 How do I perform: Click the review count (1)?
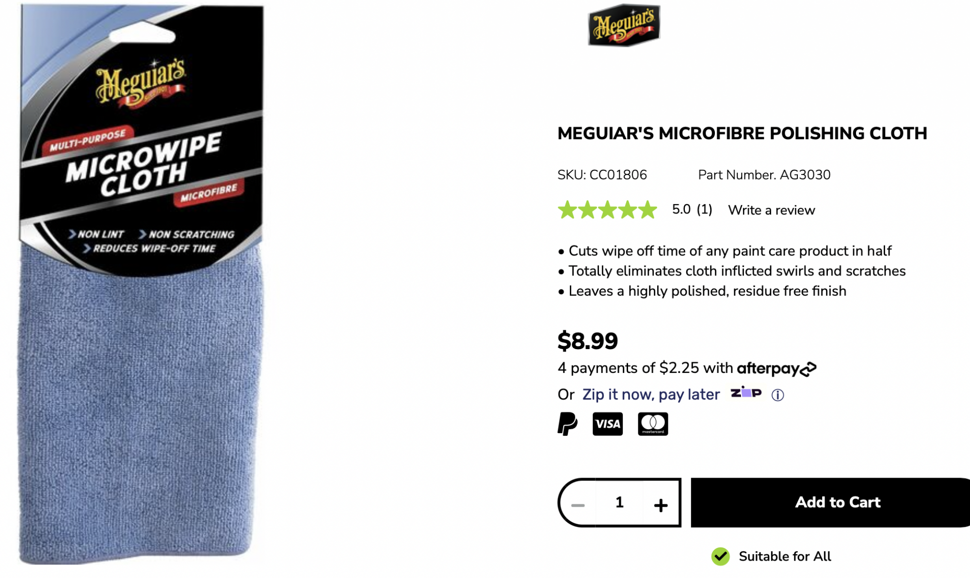pyautogui.click(x=704, y=209)
